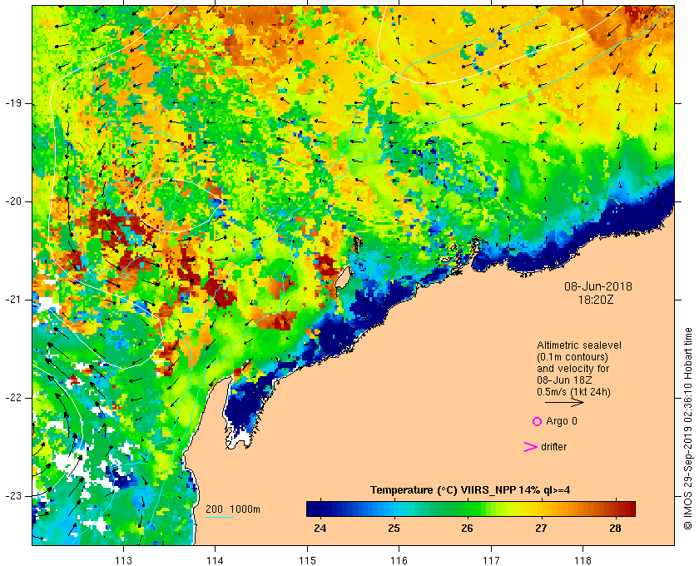Click the temperature color bar

[x=471, y=509]
